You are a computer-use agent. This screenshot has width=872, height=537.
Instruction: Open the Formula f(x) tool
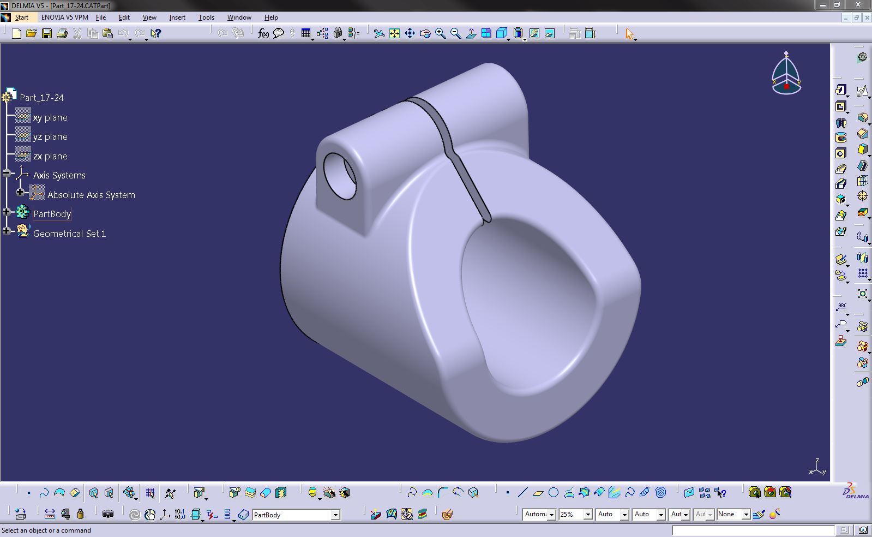click(x=263, y=34)
